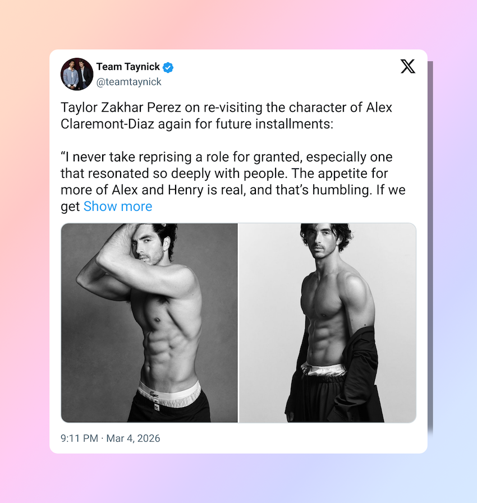
Task: Click the Mar 4, 2026 date
Action: pyautogui.click(x=133, y=438)
